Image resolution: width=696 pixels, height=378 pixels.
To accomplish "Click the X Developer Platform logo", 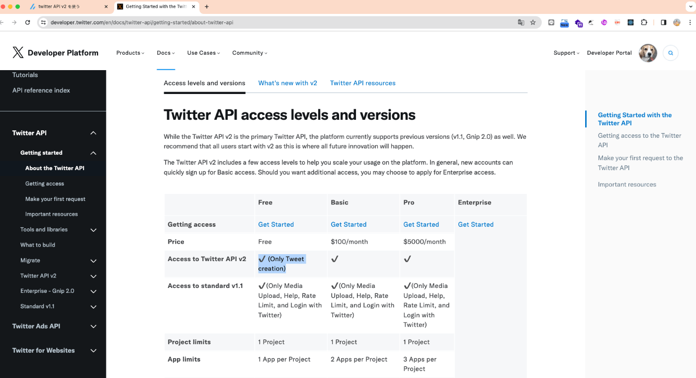I will click(55, 53).
